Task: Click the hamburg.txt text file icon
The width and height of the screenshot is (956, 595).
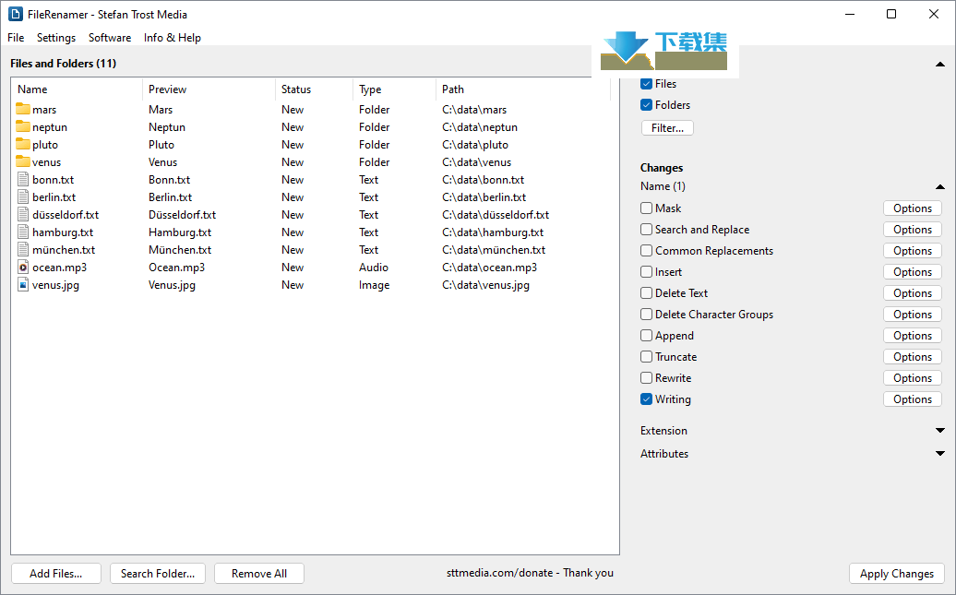Action: pyautogui.click(x=23, y=232)
